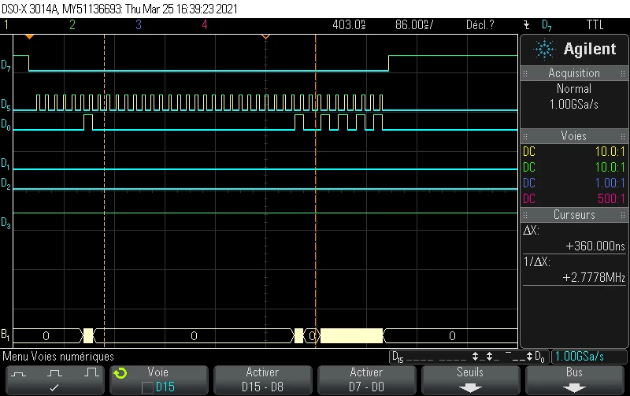Screen dimensions: 630x396
Task: Click the 1.00GSa/s value in Acquisition panel
Action: (x=574, y=105)
